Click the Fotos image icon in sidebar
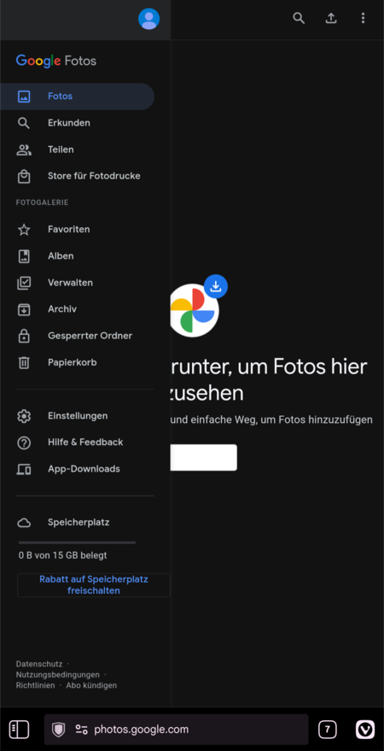The image size is (384, 751). (24, 97)
